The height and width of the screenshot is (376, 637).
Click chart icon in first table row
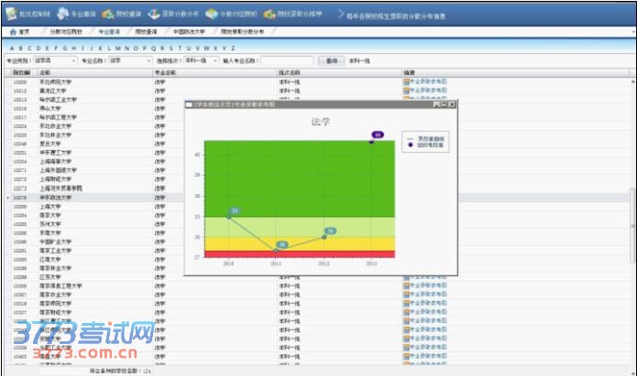tap(406, 81)
